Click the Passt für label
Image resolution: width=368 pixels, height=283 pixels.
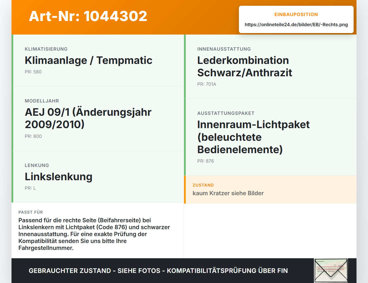(30, 212)
